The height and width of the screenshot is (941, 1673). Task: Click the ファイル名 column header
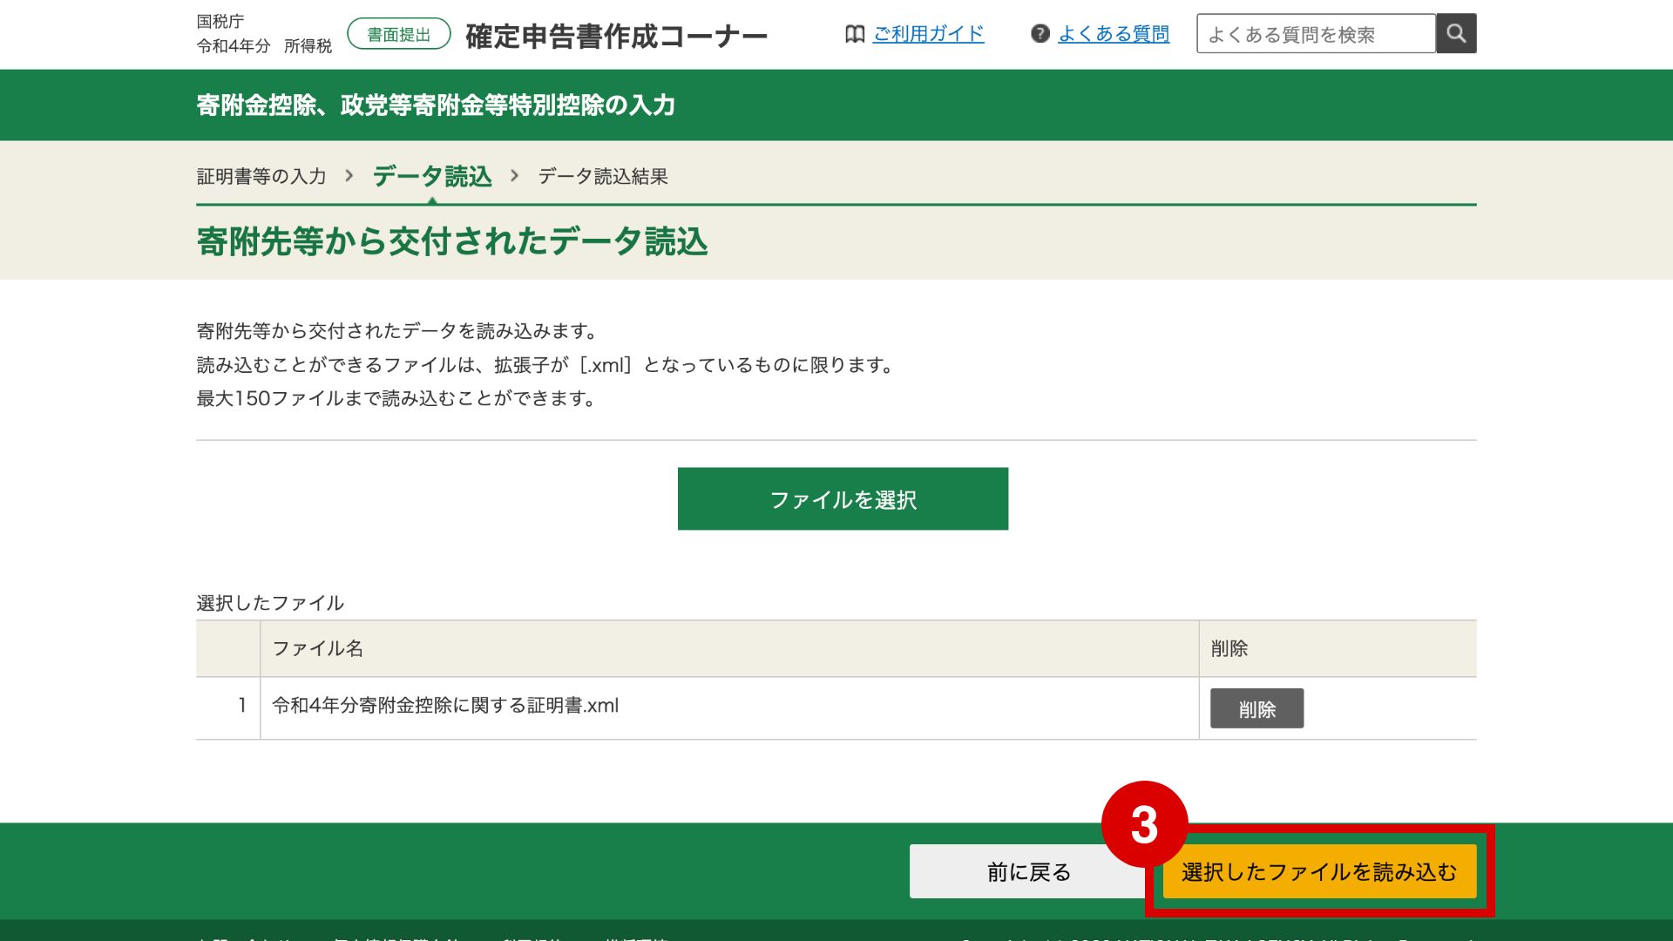(318, 648)
